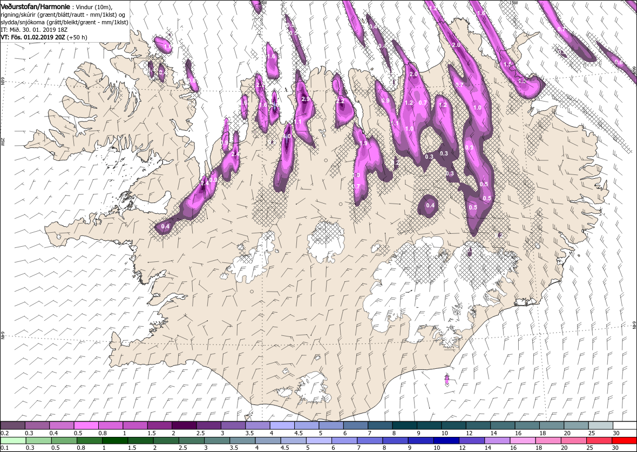This screenshot has height=452, width=637.
Task: Click the light pink 16 swatch in the rain scale
Action: 523,441
